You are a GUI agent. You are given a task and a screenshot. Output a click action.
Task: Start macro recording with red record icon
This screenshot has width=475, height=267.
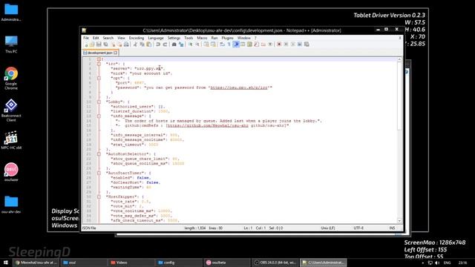(x=279, y=44)
